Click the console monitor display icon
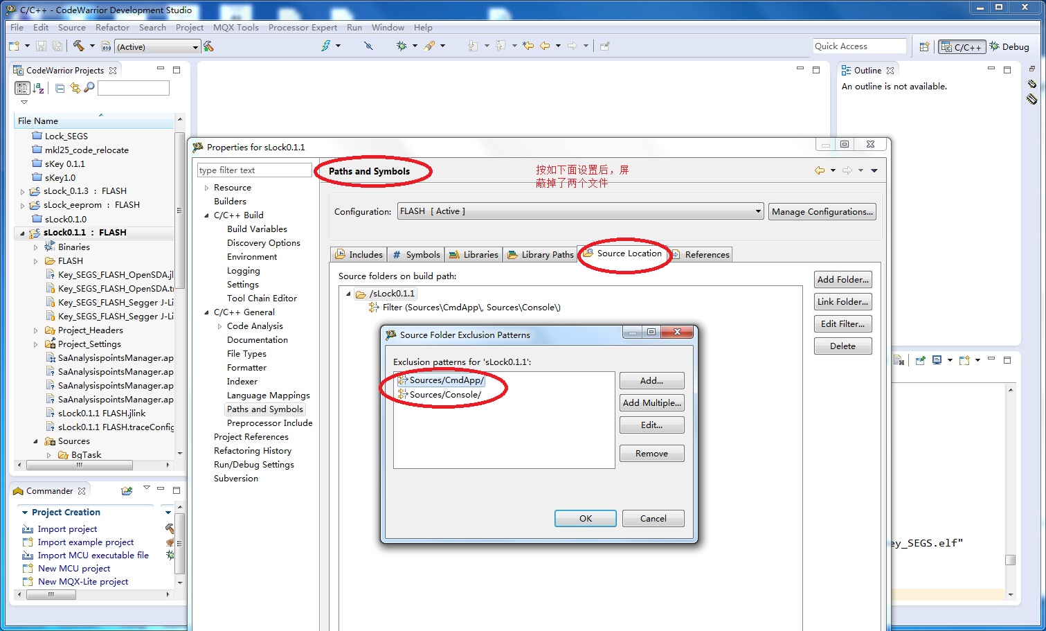This screenshot has height=631, width=1046. click(937, 360)
